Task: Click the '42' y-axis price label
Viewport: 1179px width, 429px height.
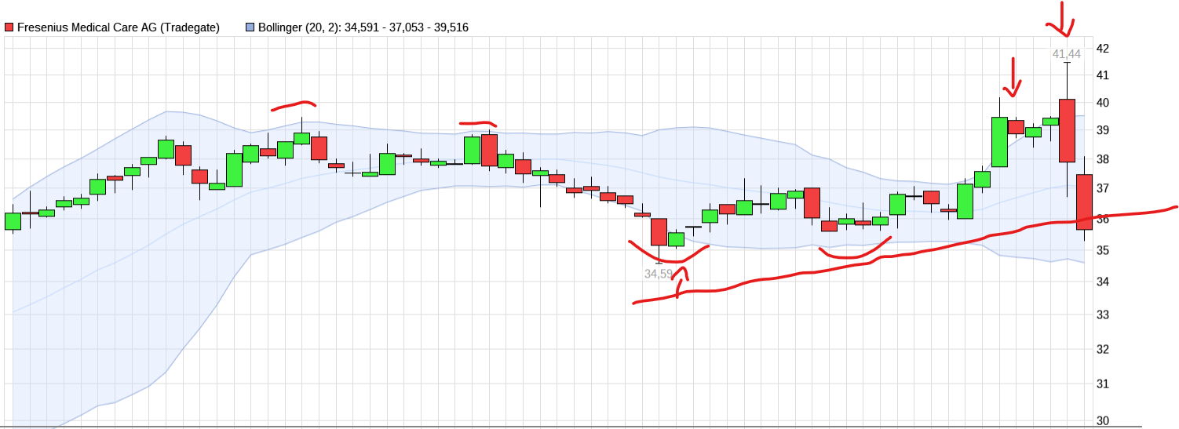Action: pyautogui.click(x=1102, y=49)
